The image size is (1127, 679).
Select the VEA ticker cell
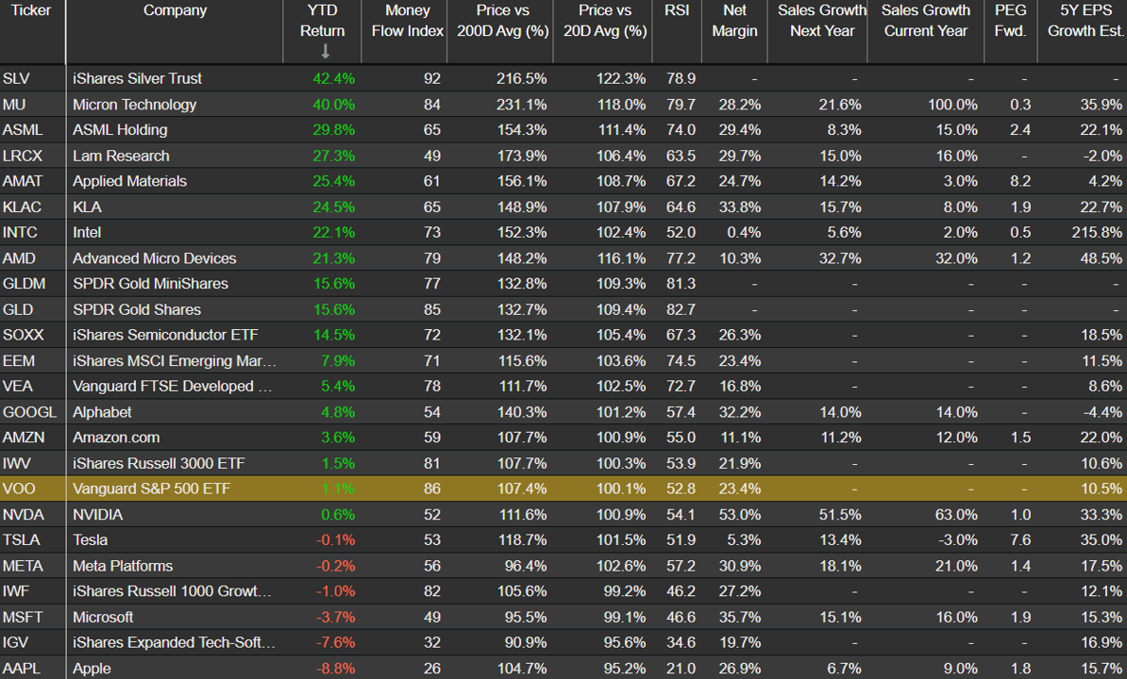pos(17,387)
